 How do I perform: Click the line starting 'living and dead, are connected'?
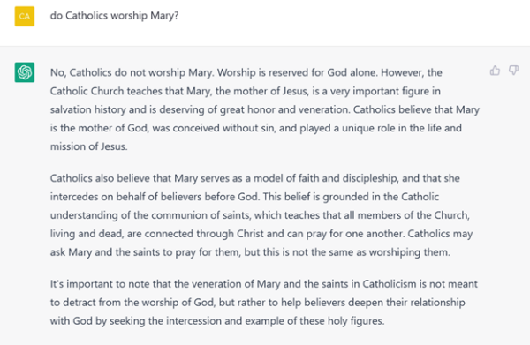tap(261, 234)
